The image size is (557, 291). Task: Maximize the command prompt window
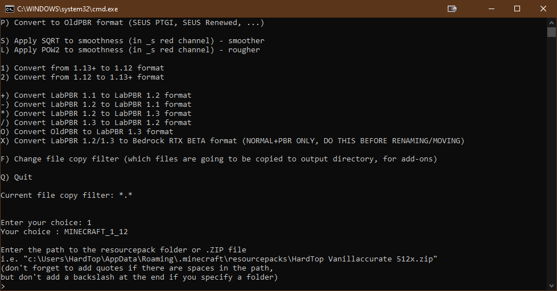coord(517,9)
